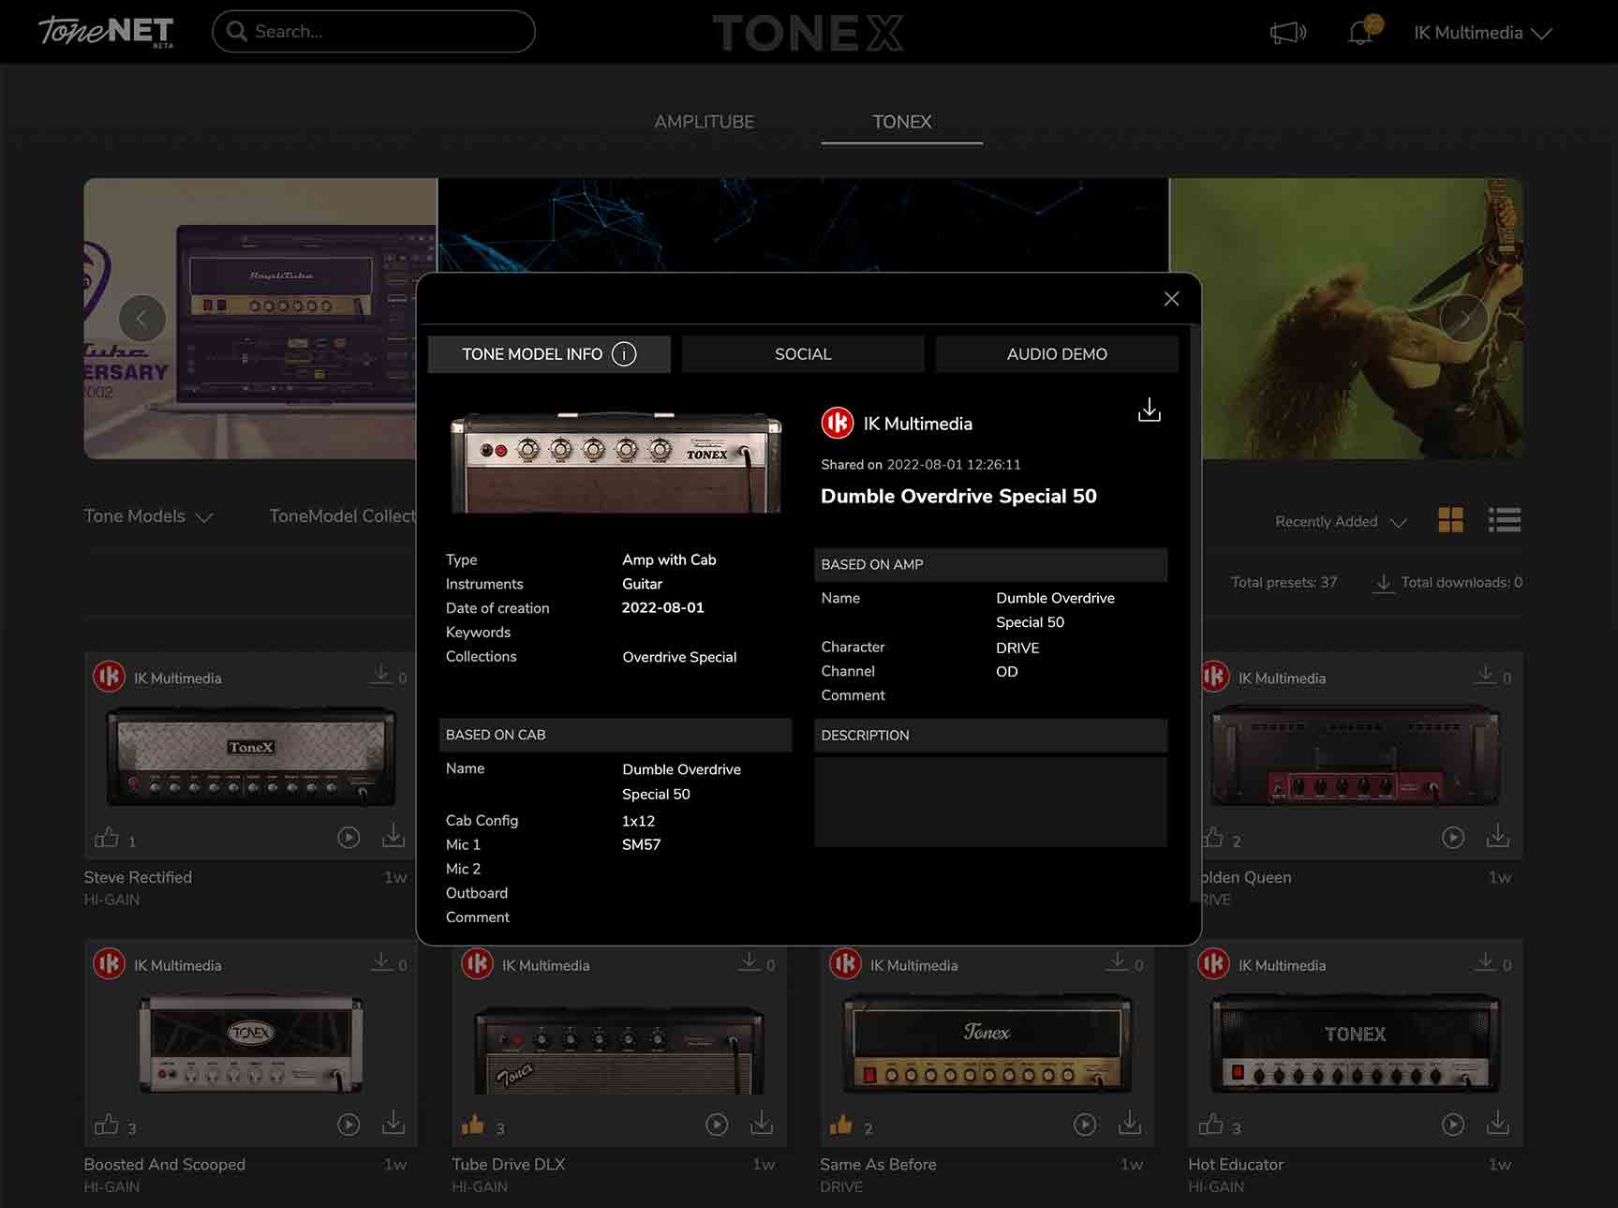Click the announcements megaphone icon

coord(1286,32)
